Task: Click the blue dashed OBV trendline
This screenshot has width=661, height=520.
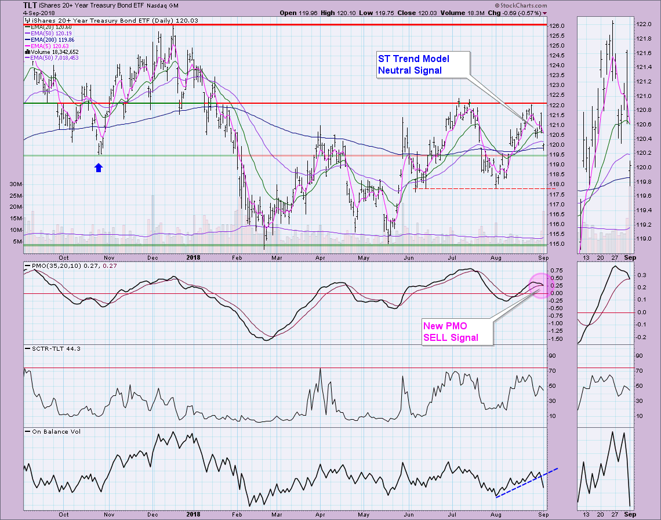Action: click(527, 482)
